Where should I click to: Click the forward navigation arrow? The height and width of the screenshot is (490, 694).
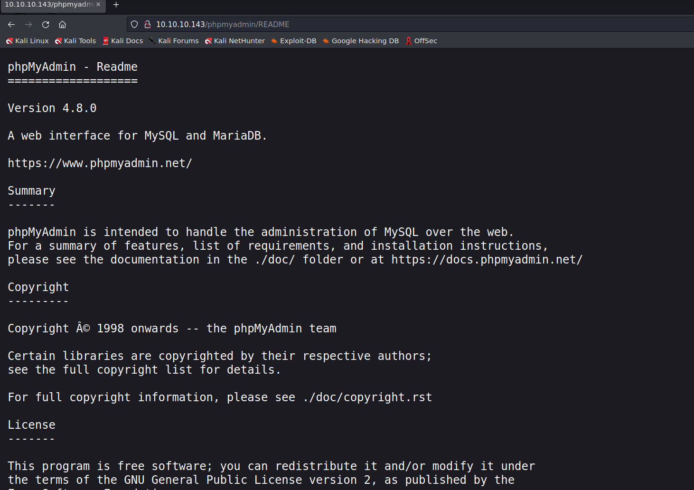tap(28, 24)
